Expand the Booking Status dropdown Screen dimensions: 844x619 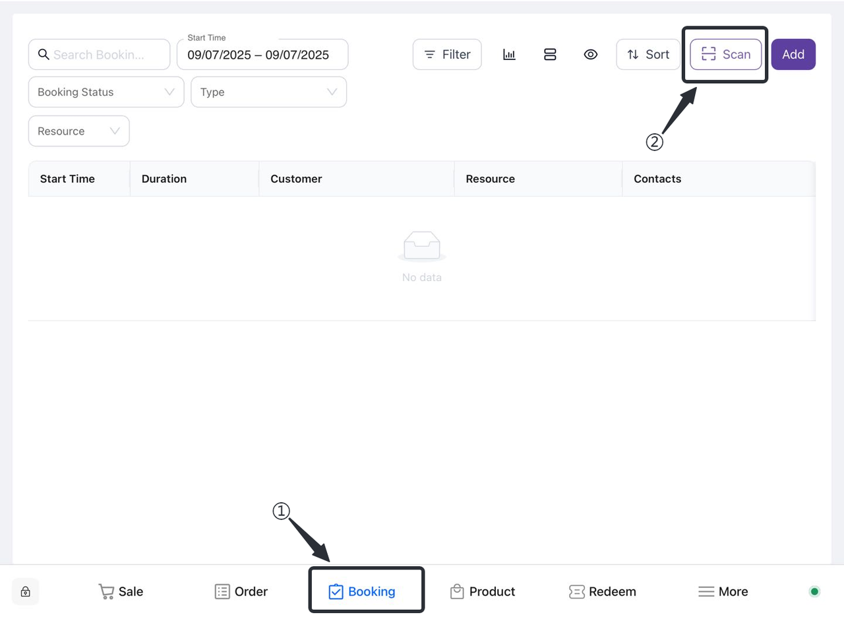pyautogui.click(x=105, y=92)
